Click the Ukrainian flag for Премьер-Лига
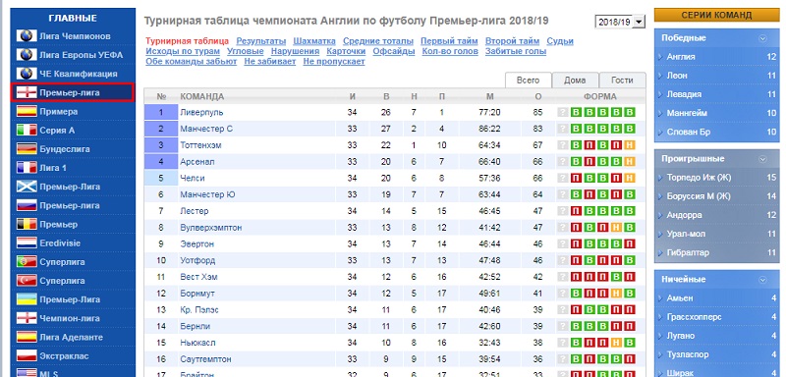The height and width of the screenshot is (377, 786). [x=27, y=298]
